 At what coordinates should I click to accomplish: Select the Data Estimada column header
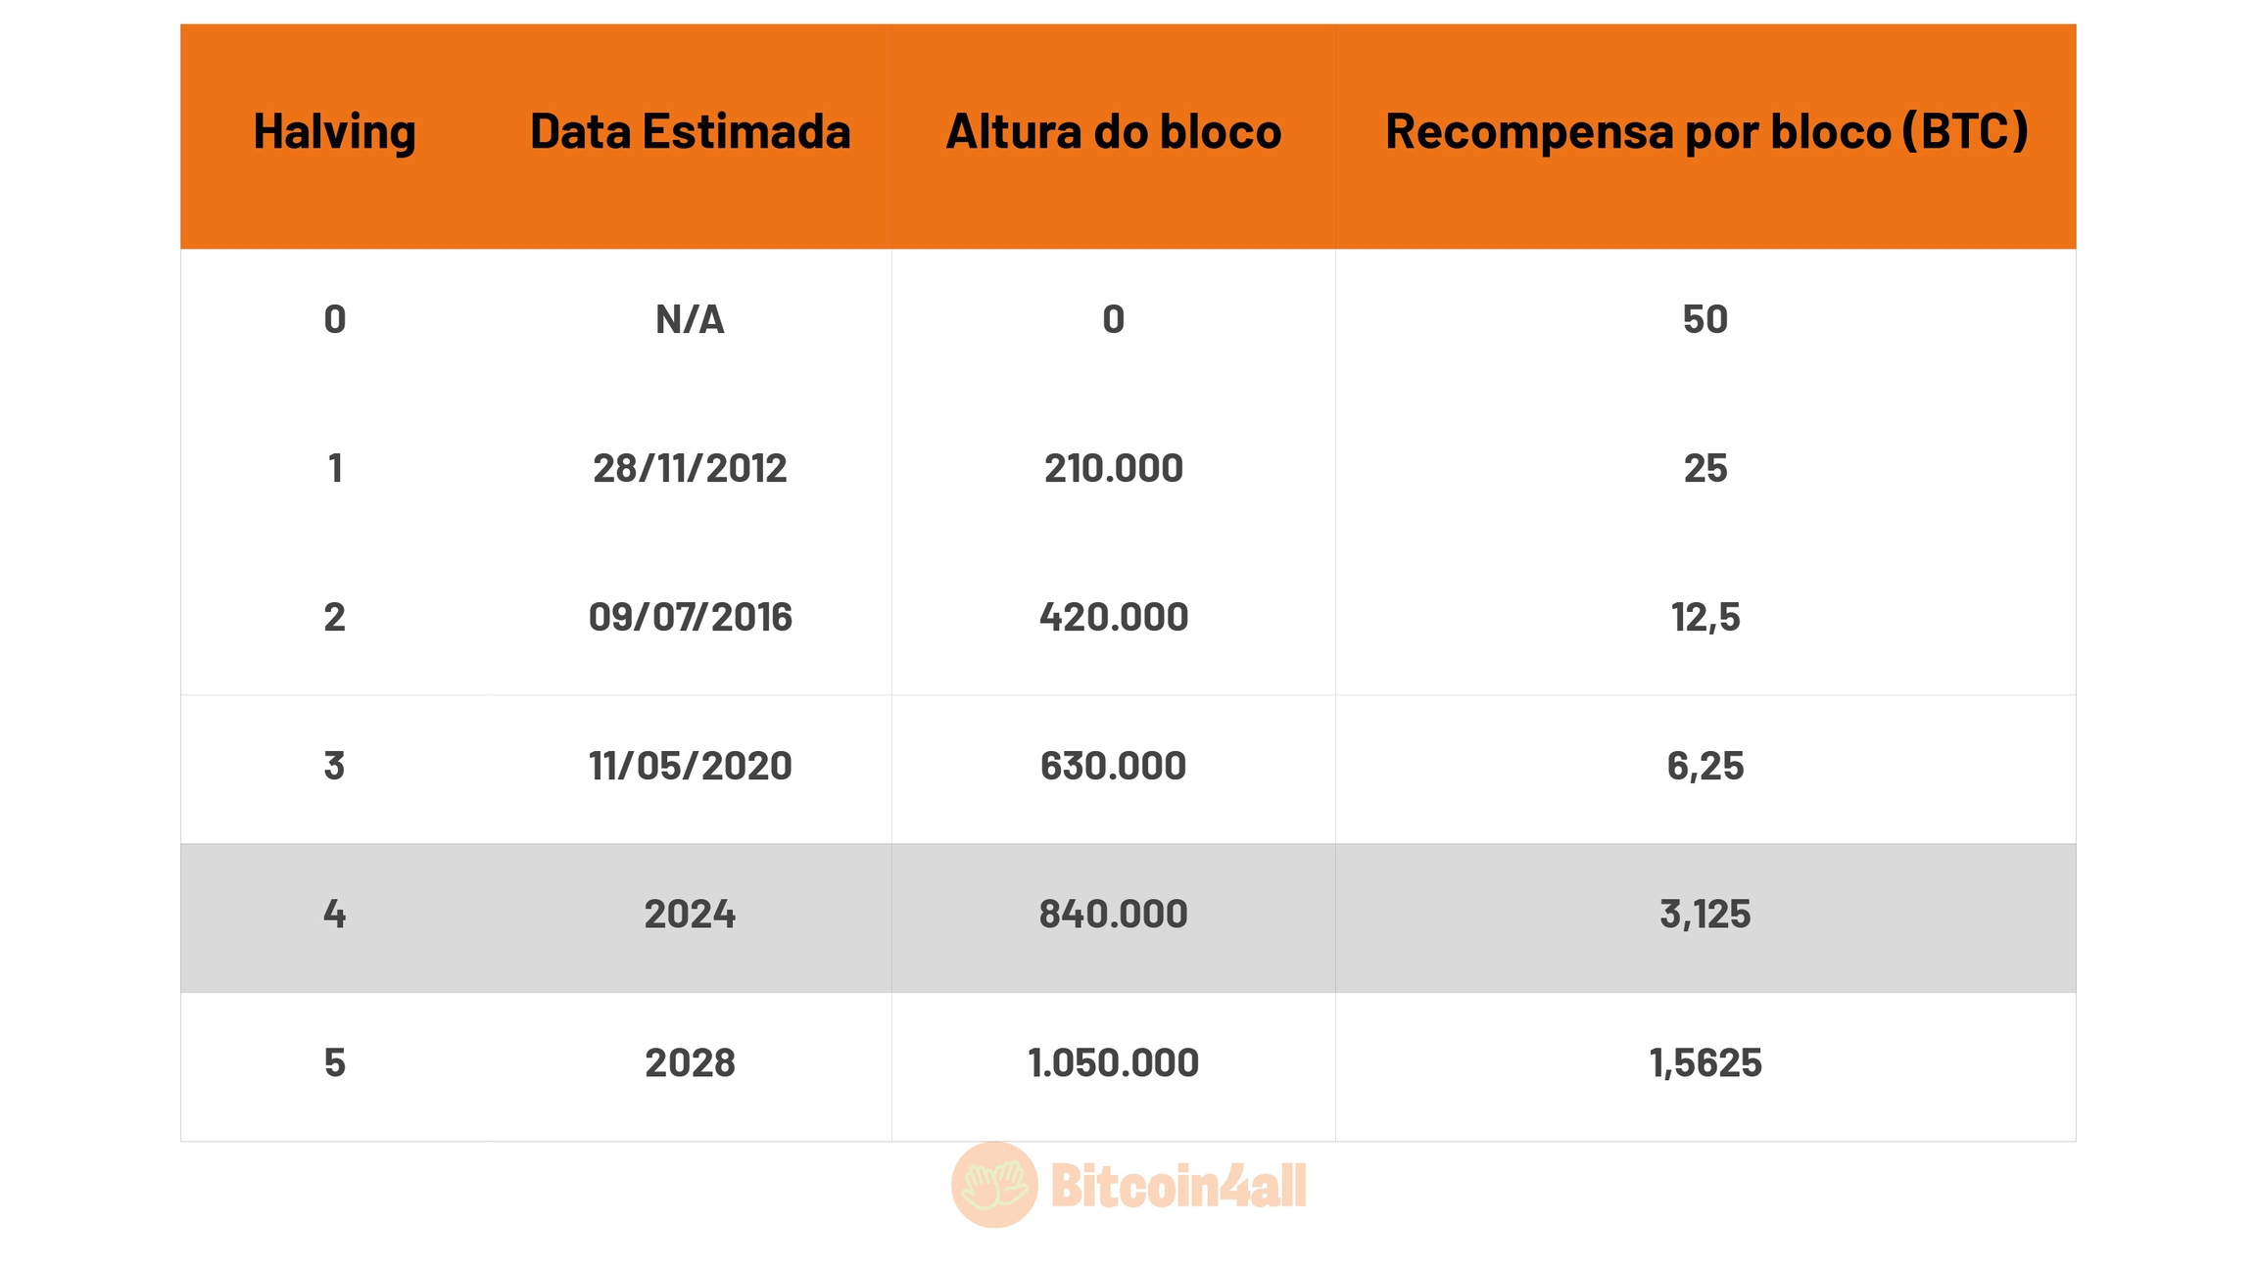[x=690, y=132]
